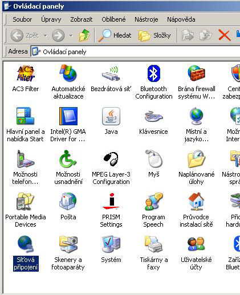This screenshot has height=295, width=240.
Task: Open the Nástroje menu
Action: [x=147, y=19]
